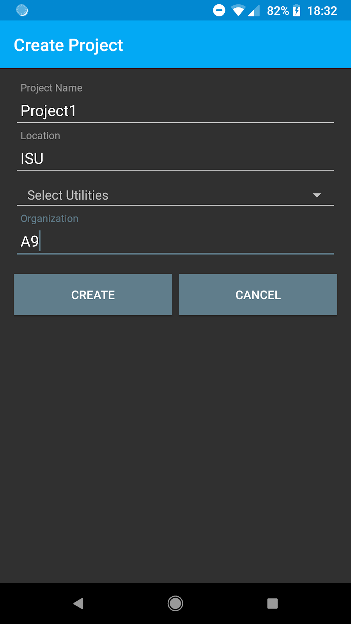
Task: Tap the do-not-disturb status icon
Action: [x=219, y=11]
